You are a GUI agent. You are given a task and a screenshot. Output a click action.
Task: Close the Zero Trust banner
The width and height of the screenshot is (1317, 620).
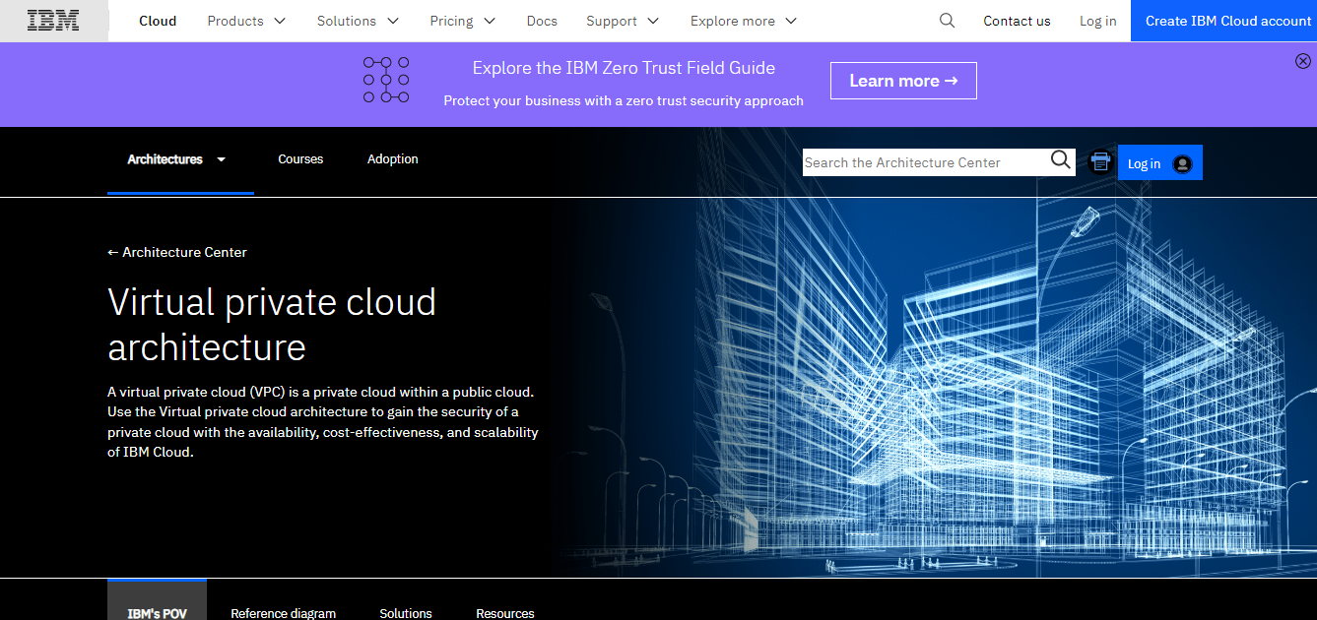pyautogui.click(x=1303, y=61)
